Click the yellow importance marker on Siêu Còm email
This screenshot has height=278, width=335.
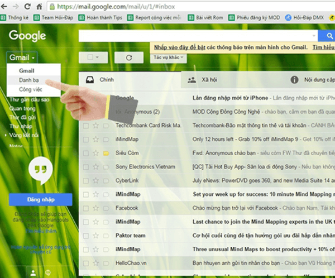(x=106, y=153)
